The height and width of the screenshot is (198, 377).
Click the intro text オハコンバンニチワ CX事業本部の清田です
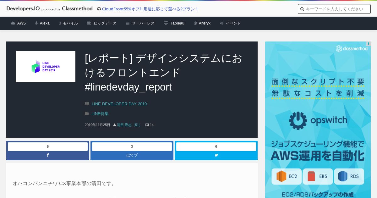[x=64, y=183]
